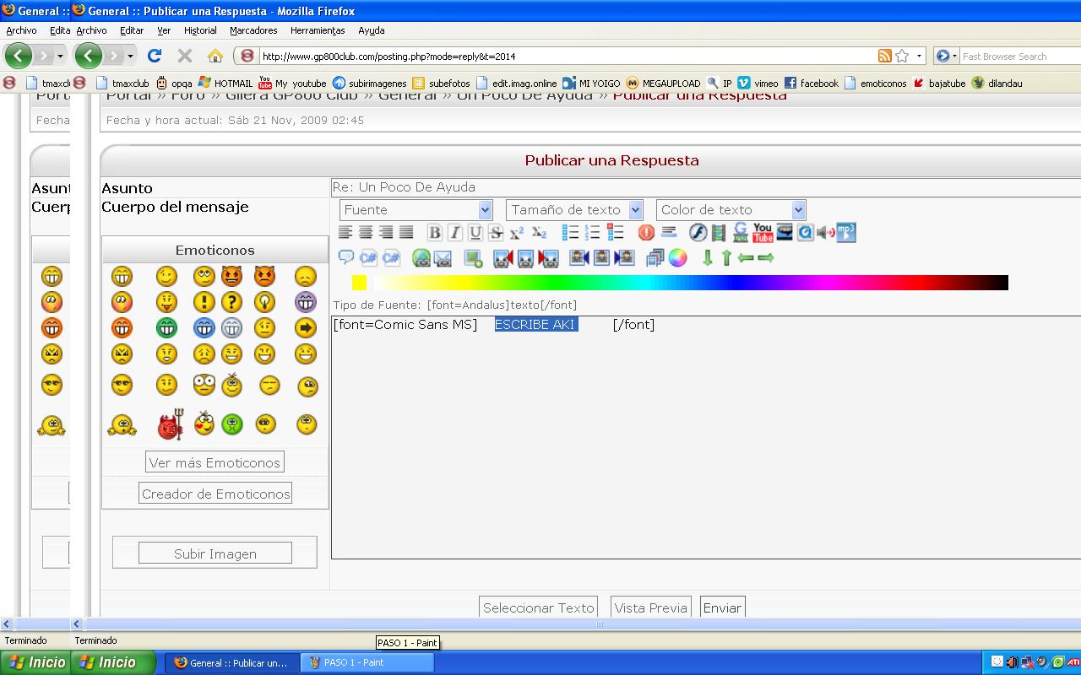
Task: Insert a YouTube video via the YouTube icon
Action: click(763, 233)
